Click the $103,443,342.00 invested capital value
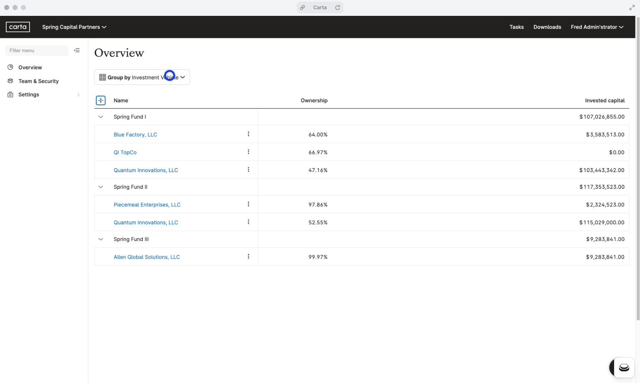The image size is (640, 383). tap(602, 170)
